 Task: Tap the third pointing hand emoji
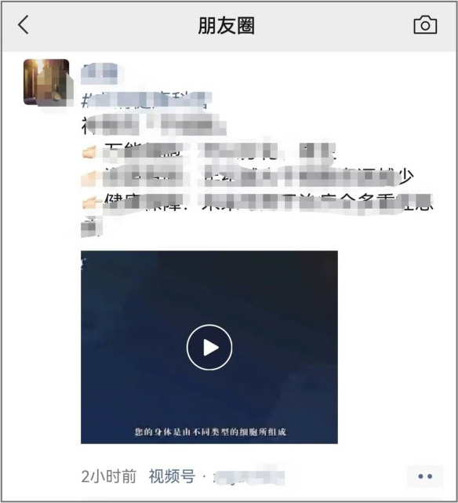[89, 202]
